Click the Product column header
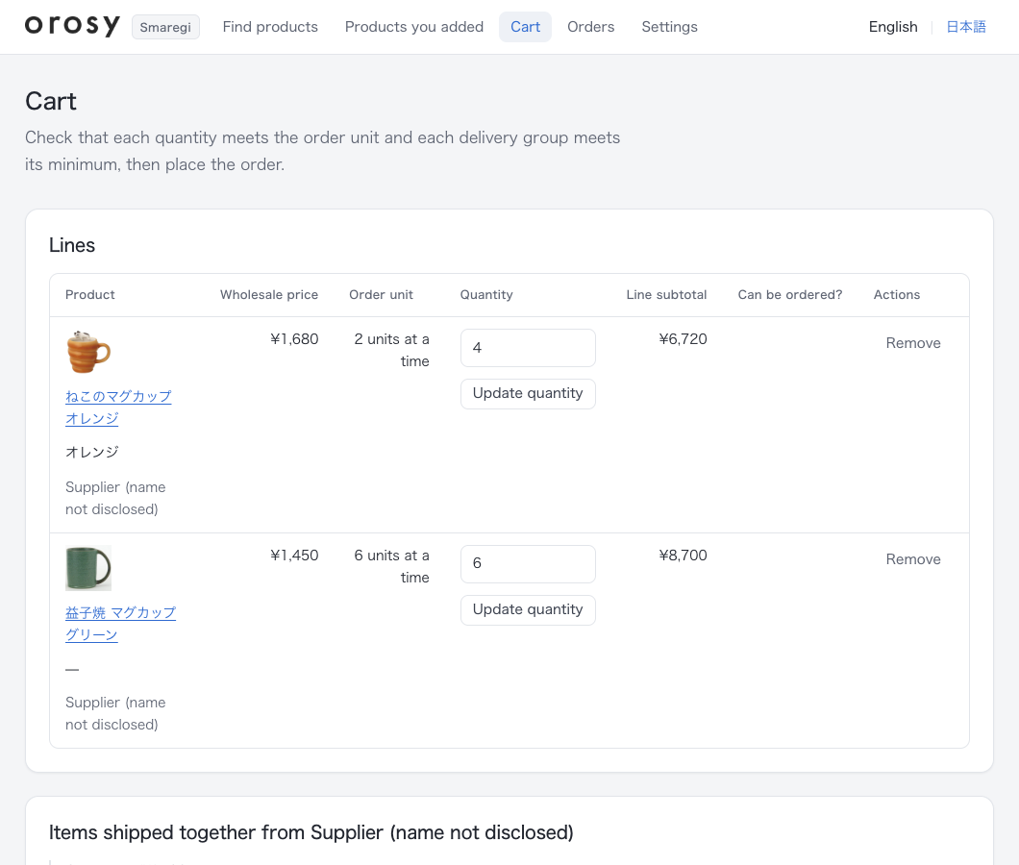Viewport: 1019px width, 865px height. point(90,294)
